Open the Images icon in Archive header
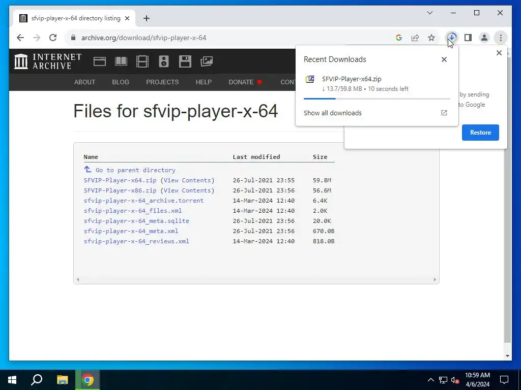Screen dimensions: 521x390 point(207,61)
